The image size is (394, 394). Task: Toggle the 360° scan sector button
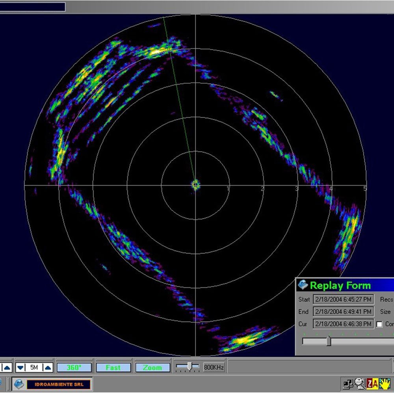point(74,368)
